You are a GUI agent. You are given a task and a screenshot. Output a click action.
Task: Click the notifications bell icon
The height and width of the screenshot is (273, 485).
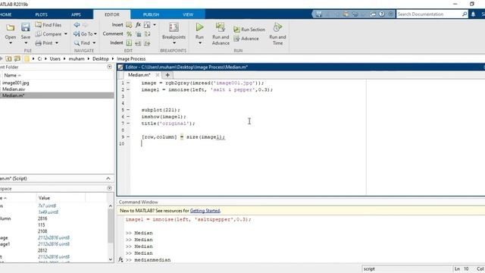click(x=473, y=14)
